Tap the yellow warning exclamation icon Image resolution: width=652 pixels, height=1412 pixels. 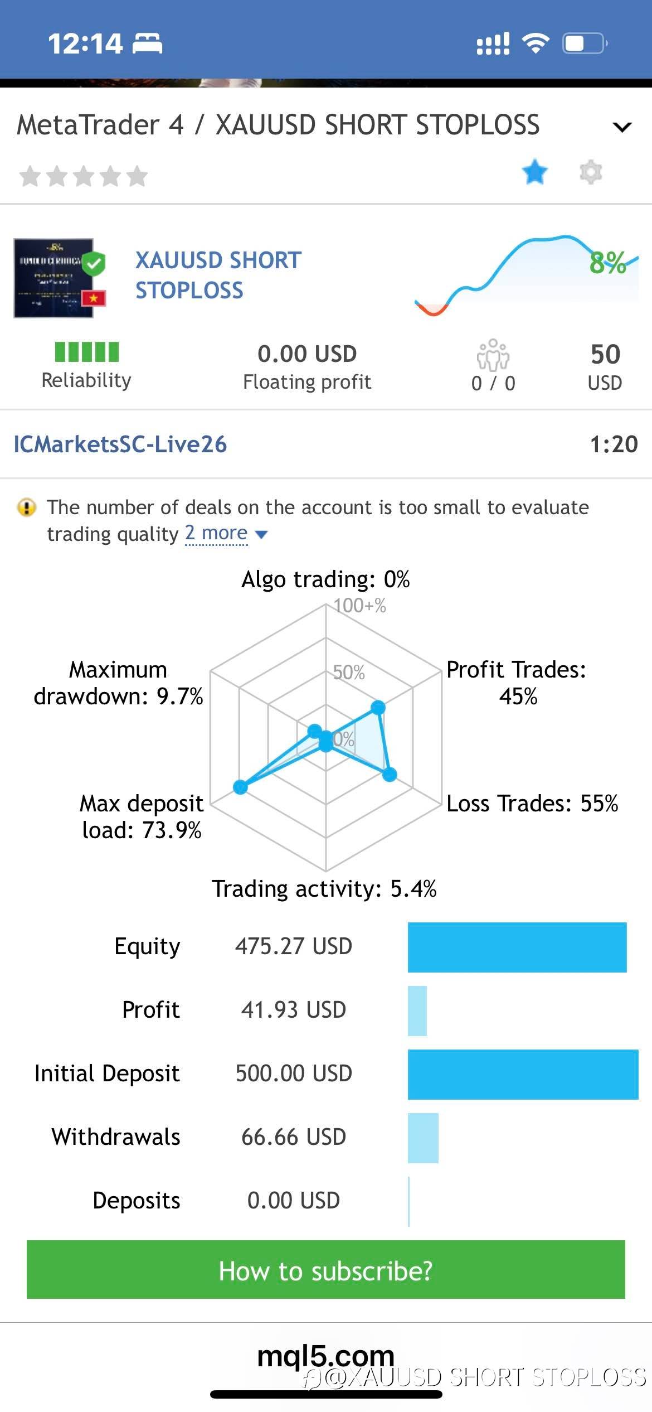(x=27, y=507)
